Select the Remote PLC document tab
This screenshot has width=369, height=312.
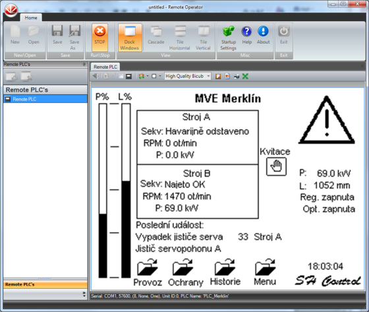105,67
